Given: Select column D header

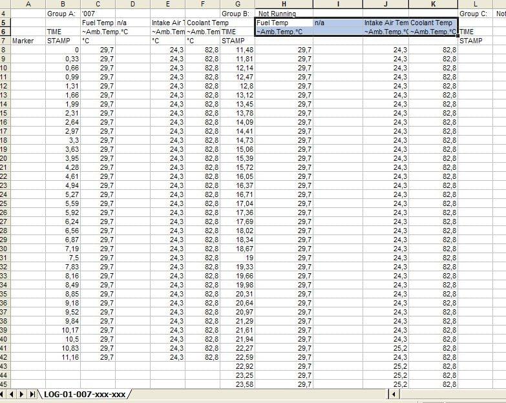Looking at the screenshot, I should click(132, 4).
